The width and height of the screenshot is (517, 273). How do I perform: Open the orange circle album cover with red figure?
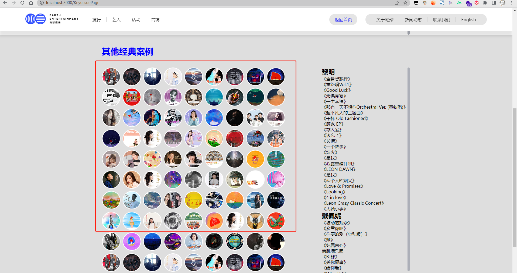pyautogui.click(x=255, y=159)
